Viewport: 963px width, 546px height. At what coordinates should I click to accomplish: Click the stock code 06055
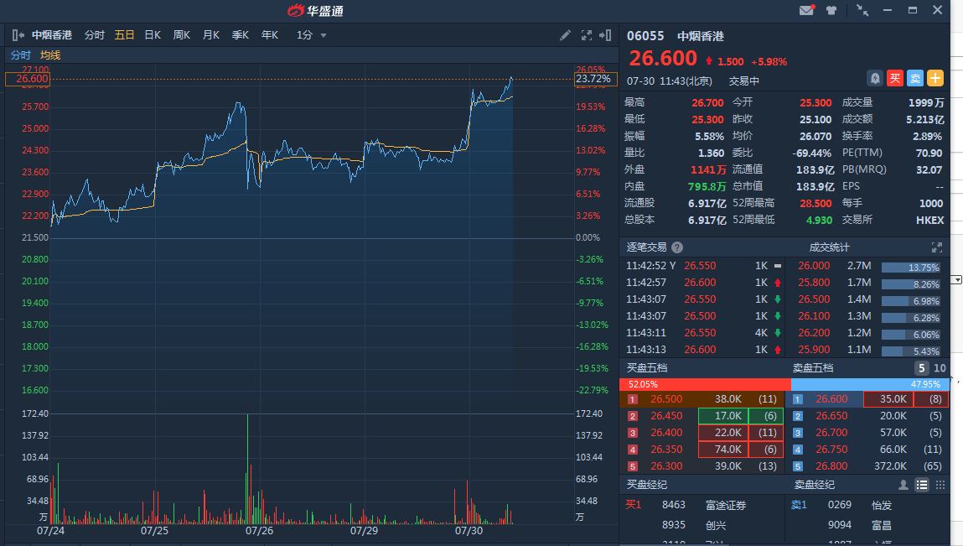tap(645, 36)
